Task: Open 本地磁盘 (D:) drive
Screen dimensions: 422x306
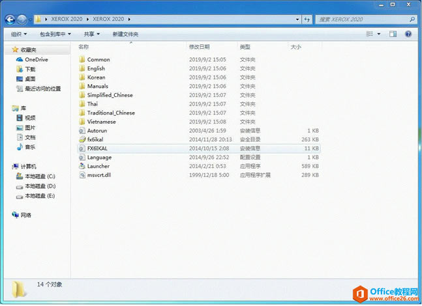Action: [40, 186]
